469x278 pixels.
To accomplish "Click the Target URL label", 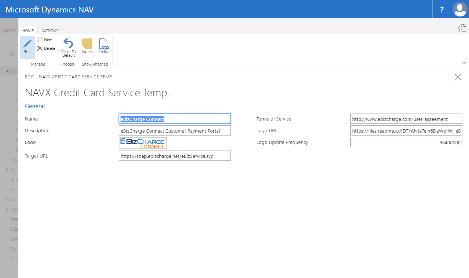I will 37,156.
